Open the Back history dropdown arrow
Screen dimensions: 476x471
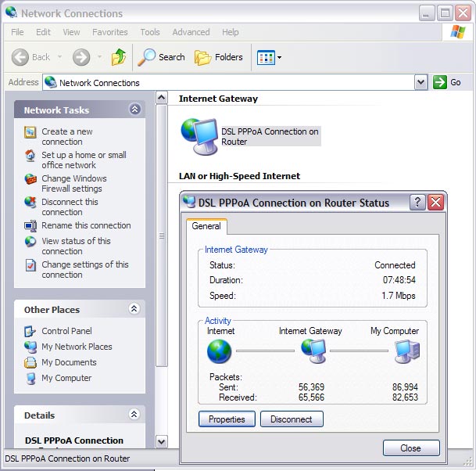[x=60, y=57]
